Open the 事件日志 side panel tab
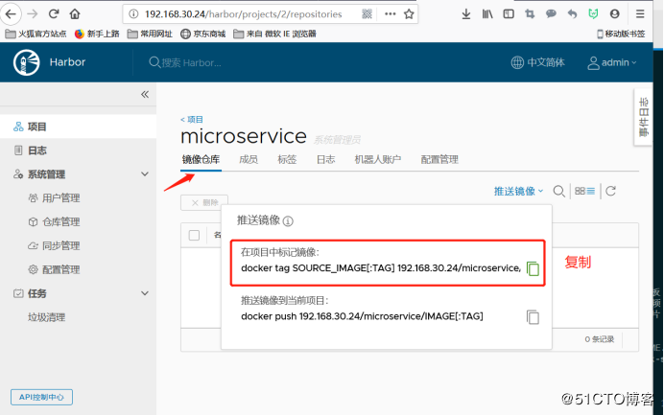 point(643,117)
